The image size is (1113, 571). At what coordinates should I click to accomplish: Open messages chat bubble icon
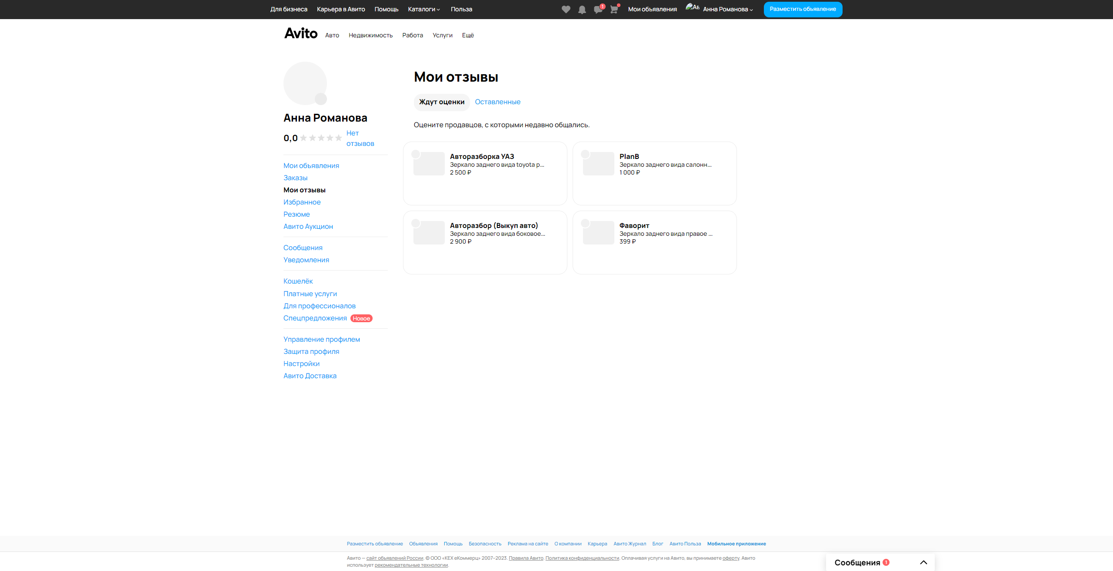[x=598, y=10]
